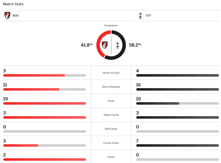The height and width of the screenshot is (163, 221).
Task: Click Tottenham's Fouls bar
Action: pyautogui.click(x=158, y=103)
